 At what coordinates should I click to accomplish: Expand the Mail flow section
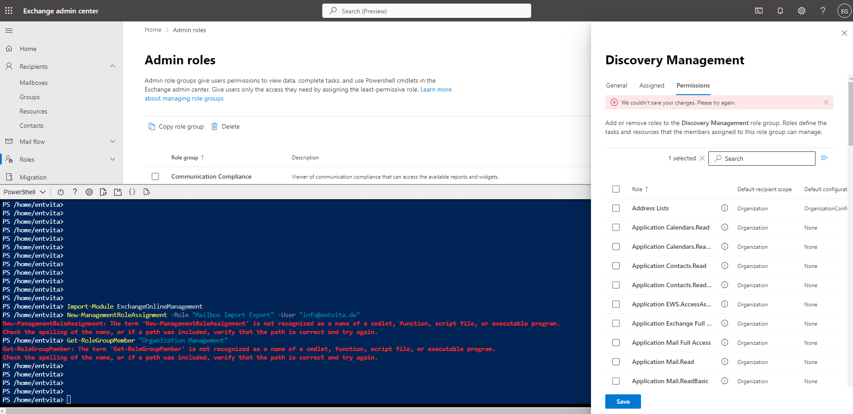click(112, 141)
